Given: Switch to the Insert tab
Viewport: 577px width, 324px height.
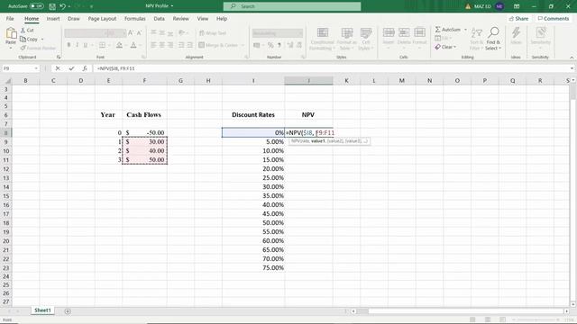Looking at the screenshot, I should click(x=53, y=18).
